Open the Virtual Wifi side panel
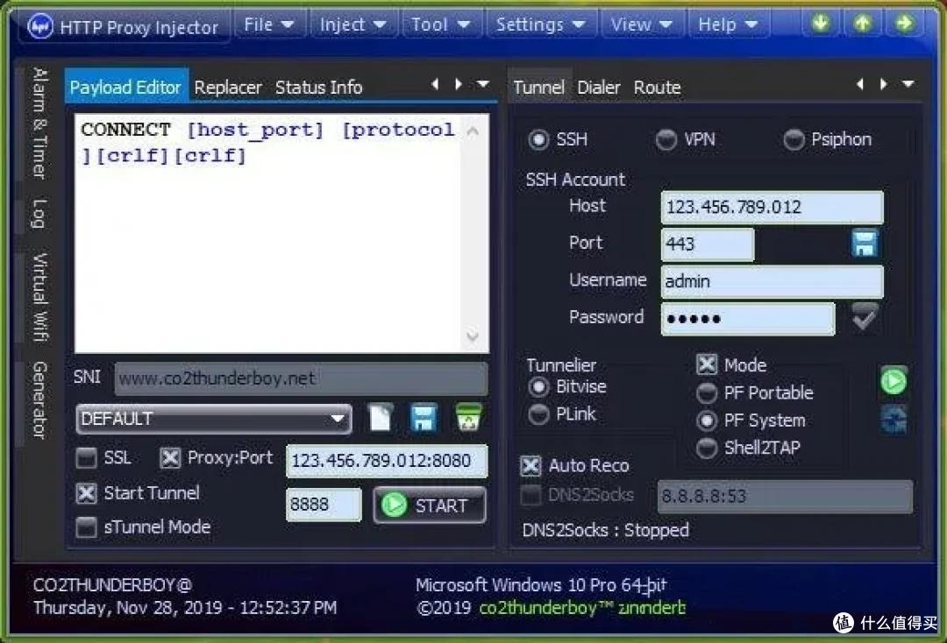This screenshot has width=947, height=643. (39, 297)
